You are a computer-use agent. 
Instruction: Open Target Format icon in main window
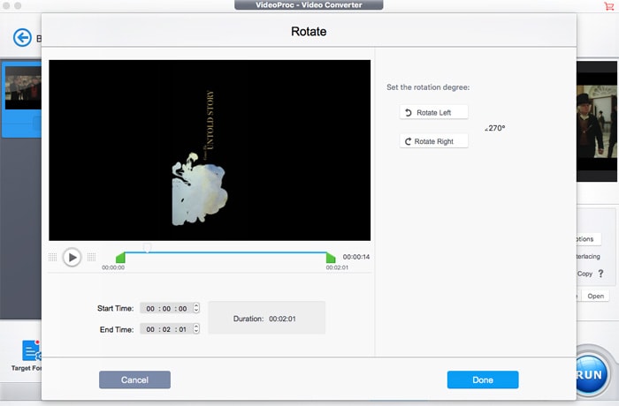click(32, 350)
